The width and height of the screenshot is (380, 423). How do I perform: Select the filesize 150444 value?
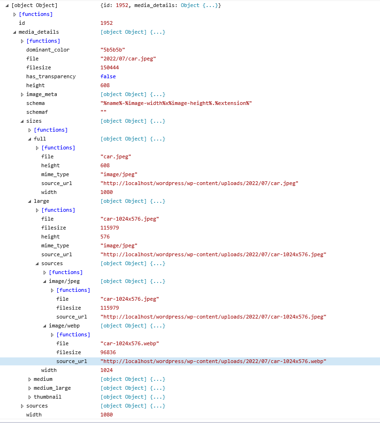pyautogui.click(x=110, y=68)
